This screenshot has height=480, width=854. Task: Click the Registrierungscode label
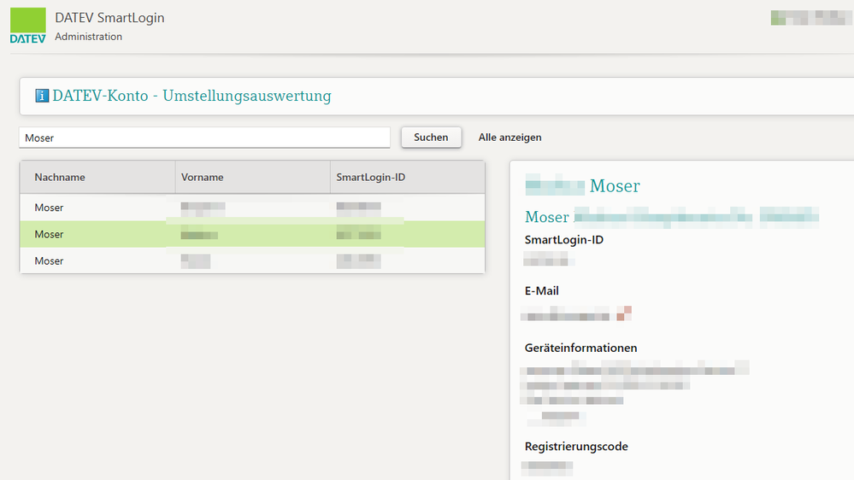(x=576, y=446)
